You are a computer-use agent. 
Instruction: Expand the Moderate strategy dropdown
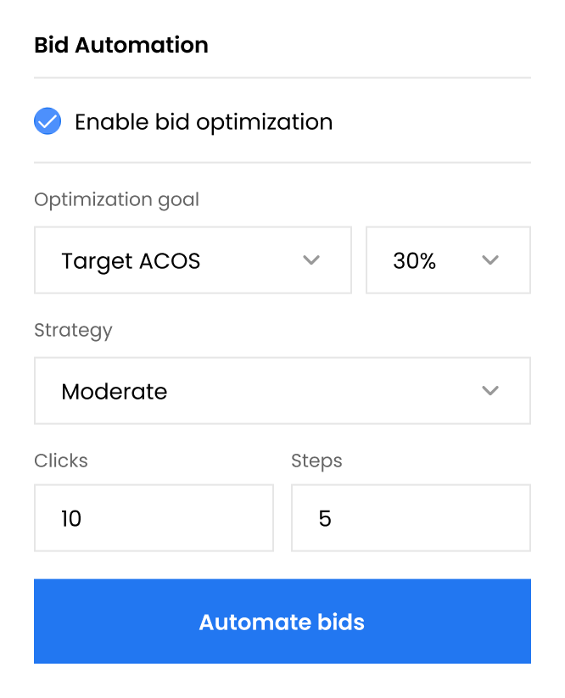282,390
